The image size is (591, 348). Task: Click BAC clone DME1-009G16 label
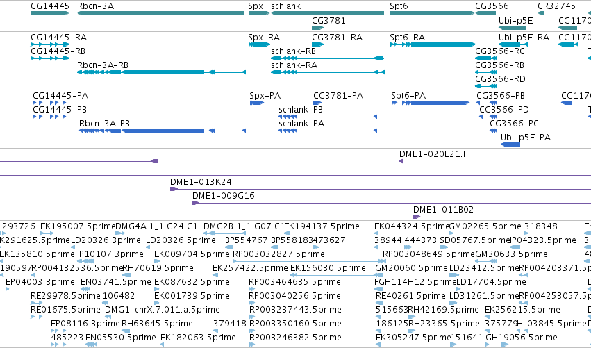tap(224, 196)
